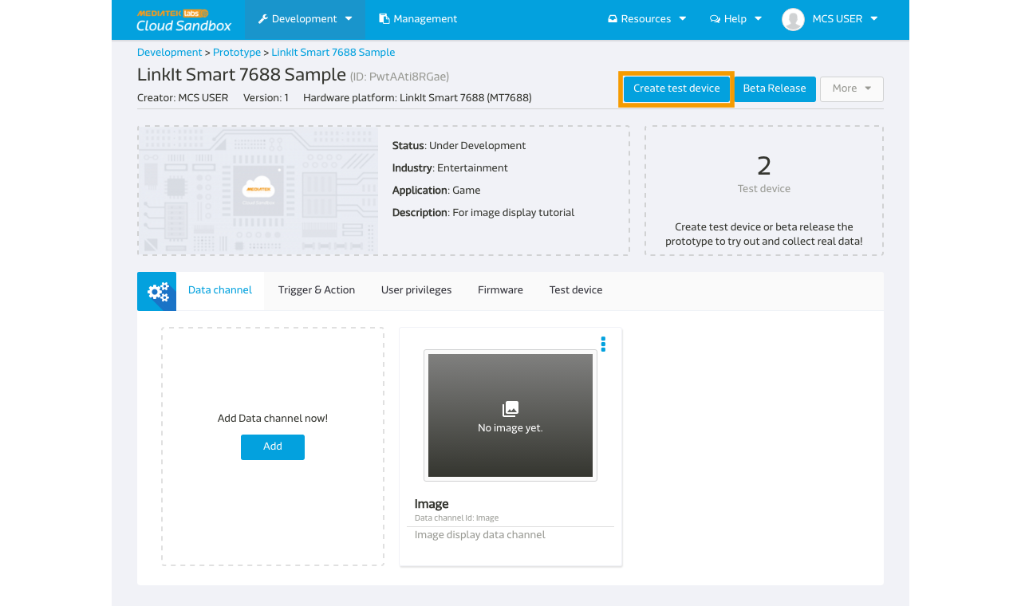1021x606 pixels.
Task: Click the 'Application: Game' line
Action: (436, 191)
